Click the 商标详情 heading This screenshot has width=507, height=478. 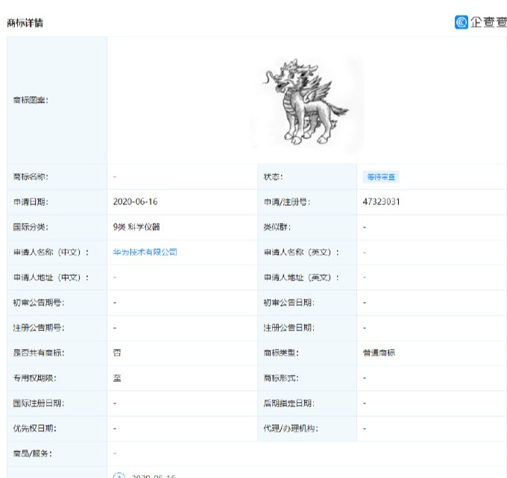25,23
